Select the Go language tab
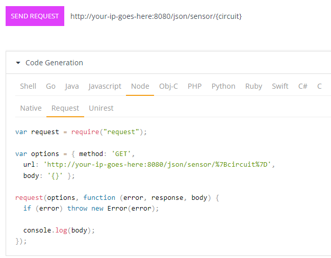 (50, 86)
